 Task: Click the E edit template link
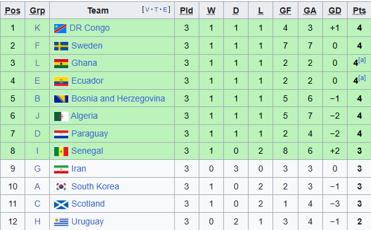pos(165,10)
